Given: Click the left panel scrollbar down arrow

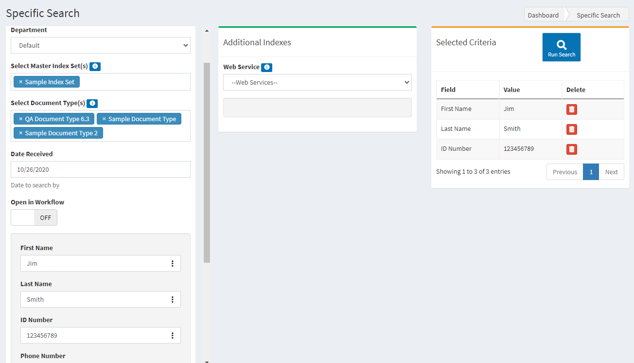Looking at the screenshot, I should 207,361.
